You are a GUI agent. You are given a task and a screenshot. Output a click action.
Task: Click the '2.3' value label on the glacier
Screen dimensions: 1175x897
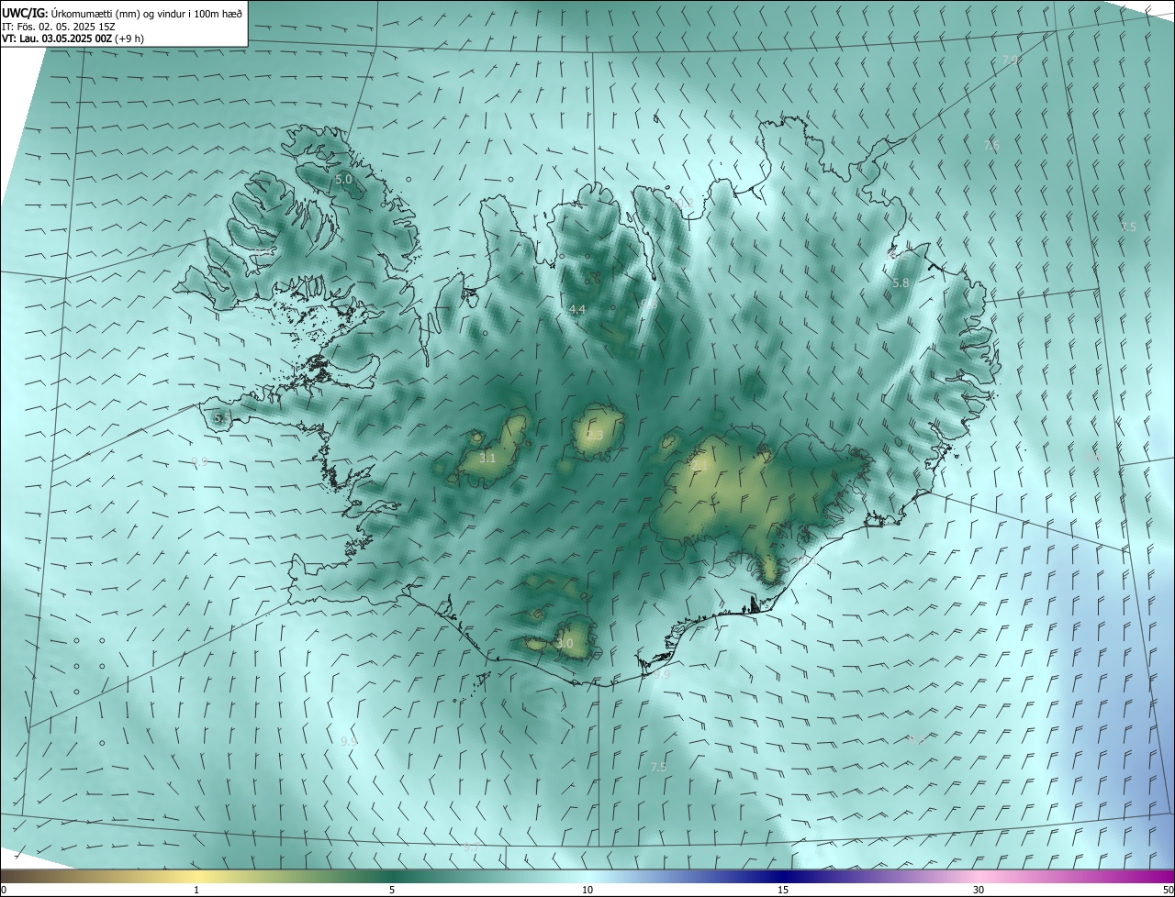(595, 435)
